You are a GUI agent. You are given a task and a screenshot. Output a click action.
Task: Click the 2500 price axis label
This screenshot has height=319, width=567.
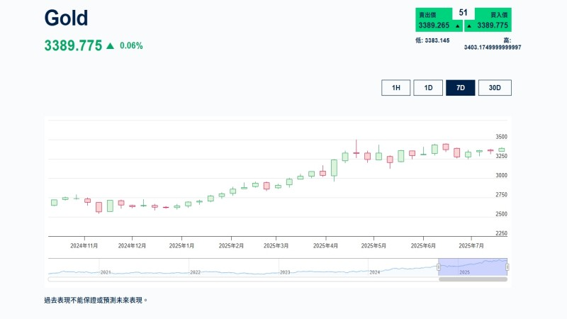tap(501, 214)
